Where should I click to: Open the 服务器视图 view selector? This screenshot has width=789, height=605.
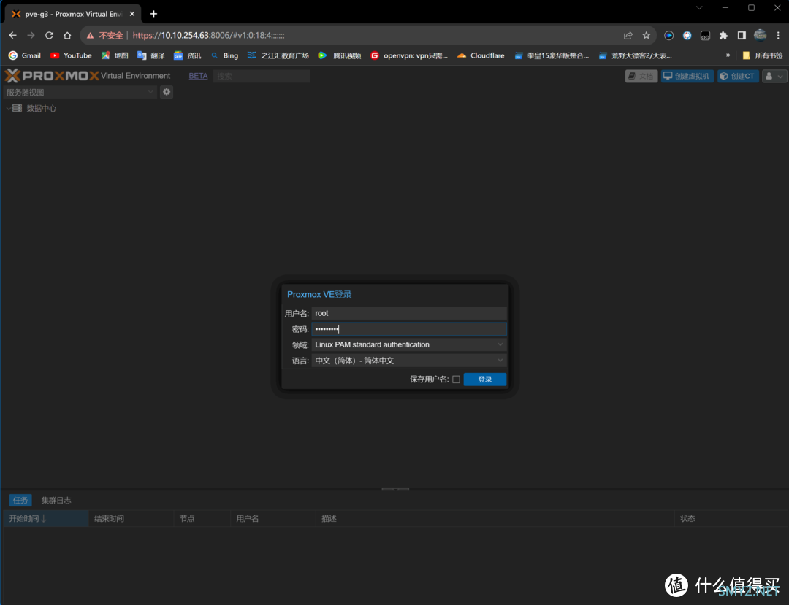[80, 92]
